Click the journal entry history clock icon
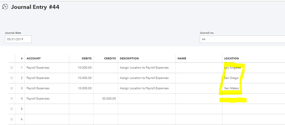The height and width of the screenshot is (125, 285). (5, 7)
